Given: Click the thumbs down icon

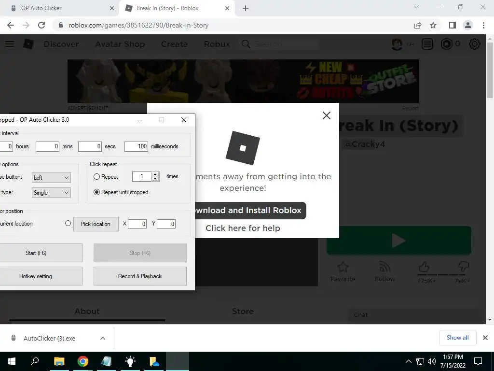Looking at the screenshot, I should point(464,267).
